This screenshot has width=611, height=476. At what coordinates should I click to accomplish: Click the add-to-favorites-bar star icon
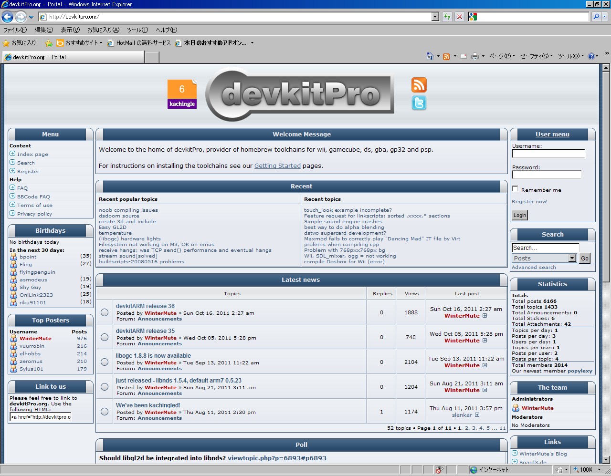click(49, 43)
